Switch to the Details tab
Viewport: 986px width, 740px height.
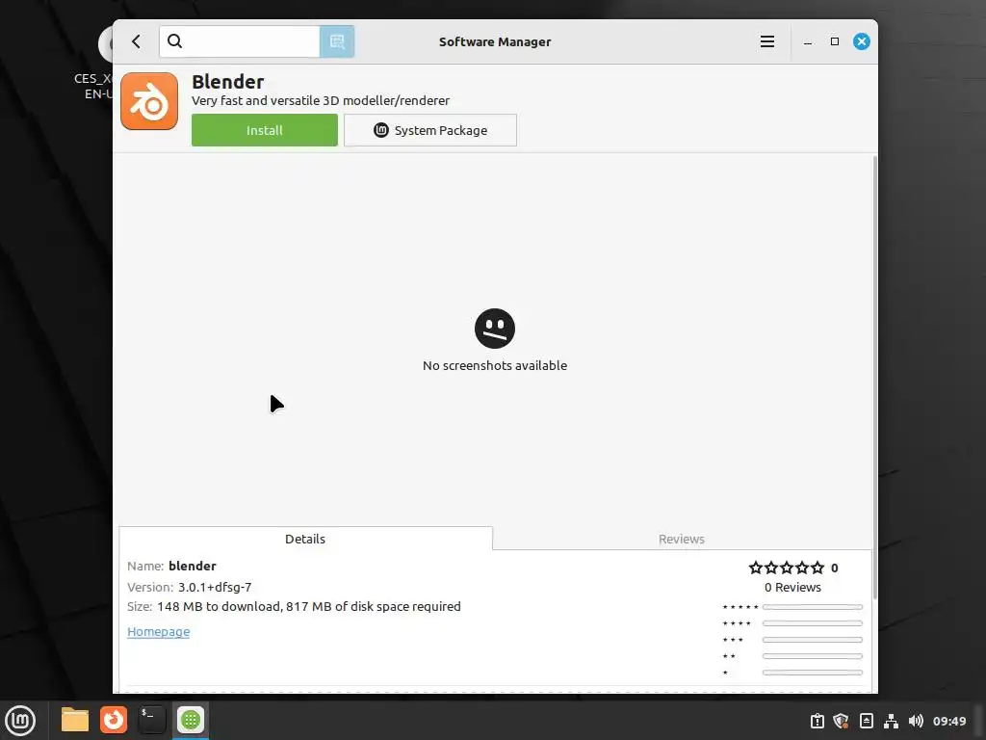305,539
